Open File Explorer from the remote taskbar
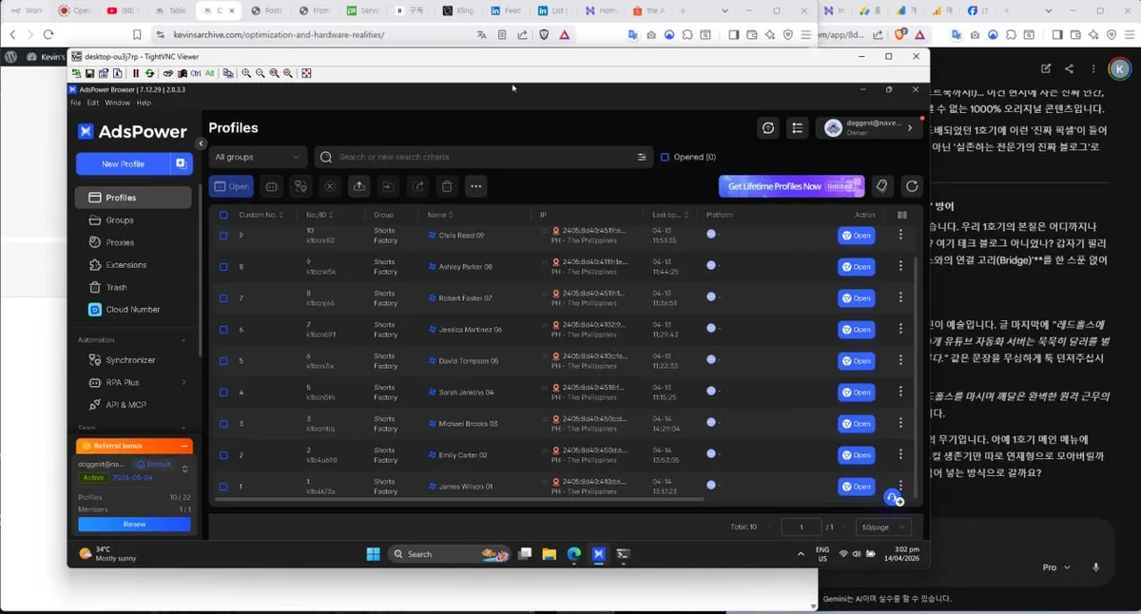The width and height of the screenshot is (1141, 614). 549,554
